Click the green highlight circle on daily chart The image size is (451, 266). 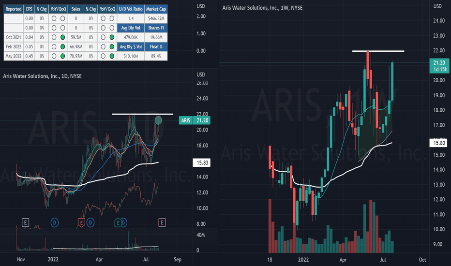(x=158, y=120)
